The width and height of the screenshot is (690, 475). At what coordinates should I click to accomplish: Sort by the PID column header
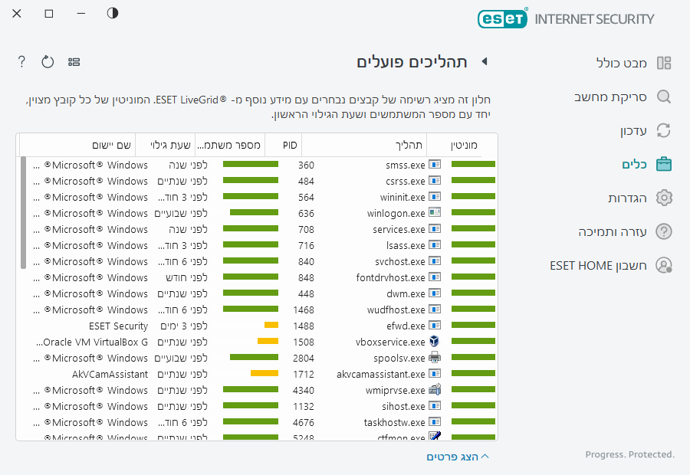click(x=289, y=145)
